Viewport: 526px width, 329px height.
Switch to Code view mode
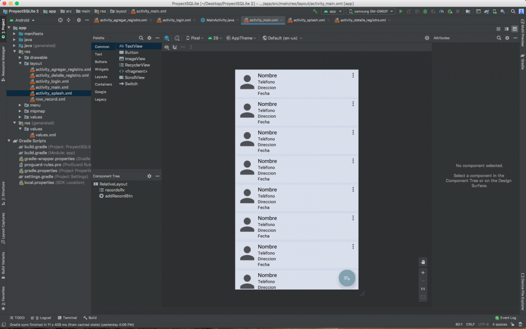(x=498, y=29)
